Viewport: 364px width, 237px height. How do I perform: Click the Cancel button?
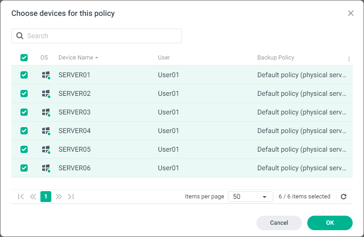279,223
